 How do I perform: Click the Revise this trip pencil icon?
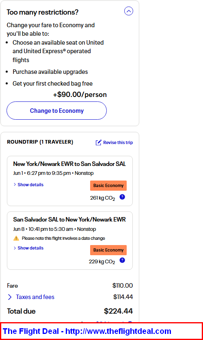coord(99,142)
